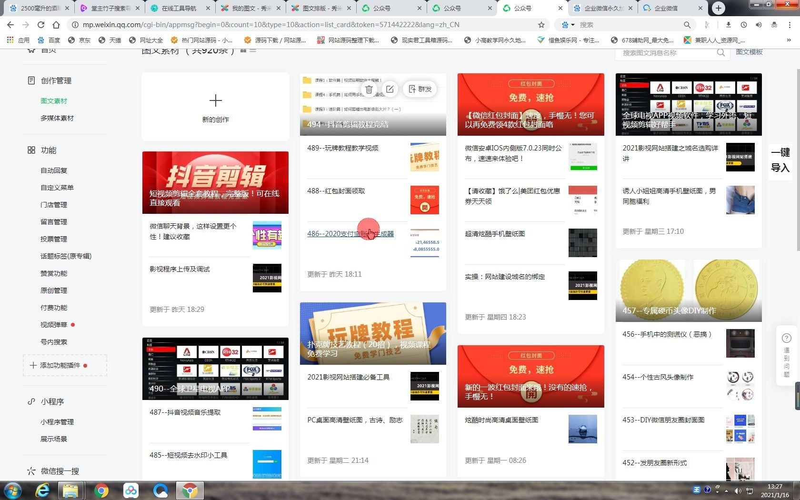Image resolution: width=800 pixels, height=500 pixels.
Task: Click the 创作管理 section icon
Action: [31, 80]
